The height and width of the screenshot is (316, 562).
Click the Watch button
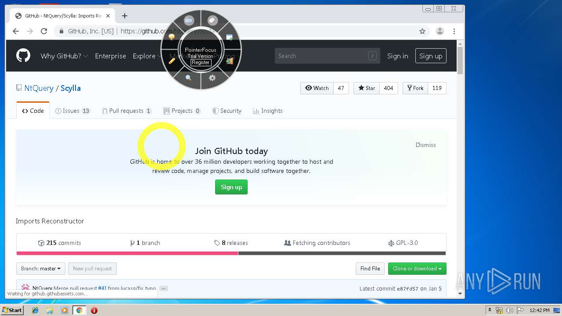[x=317, y=88]
